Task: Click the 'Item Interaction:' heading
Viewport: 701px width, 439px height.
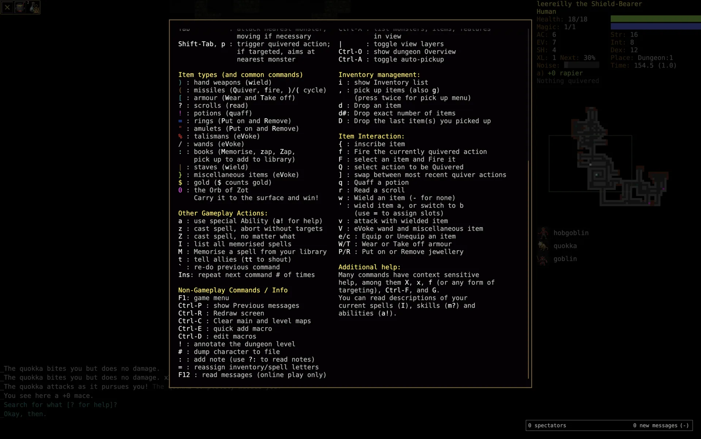Action: tap(371, 136)
